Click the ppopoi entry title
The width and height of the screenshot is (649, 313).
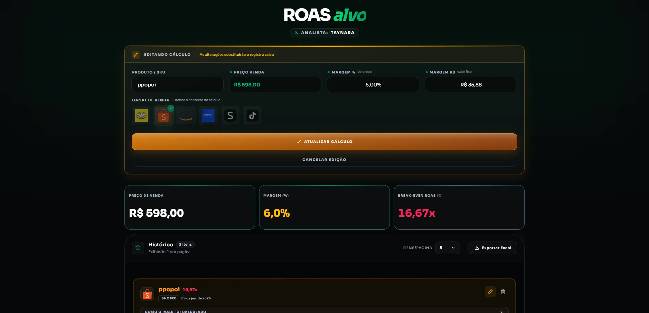169,289
